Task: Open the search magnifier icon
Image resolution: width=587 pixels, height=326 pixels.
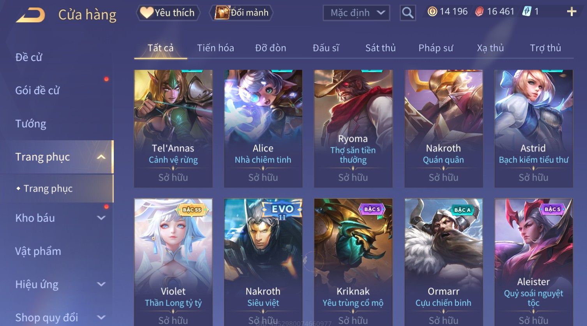Action: click(407, 13)
